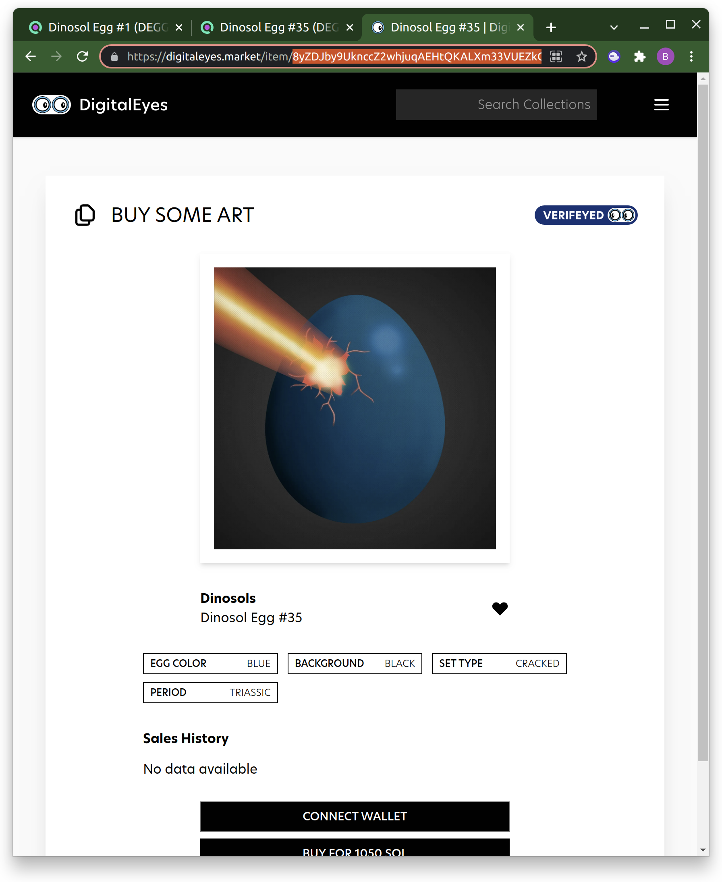The image size is (722, 882).
Task: Close the active Dinosol Egg #35 | Digi tab
Action: (x=520, y=27)
